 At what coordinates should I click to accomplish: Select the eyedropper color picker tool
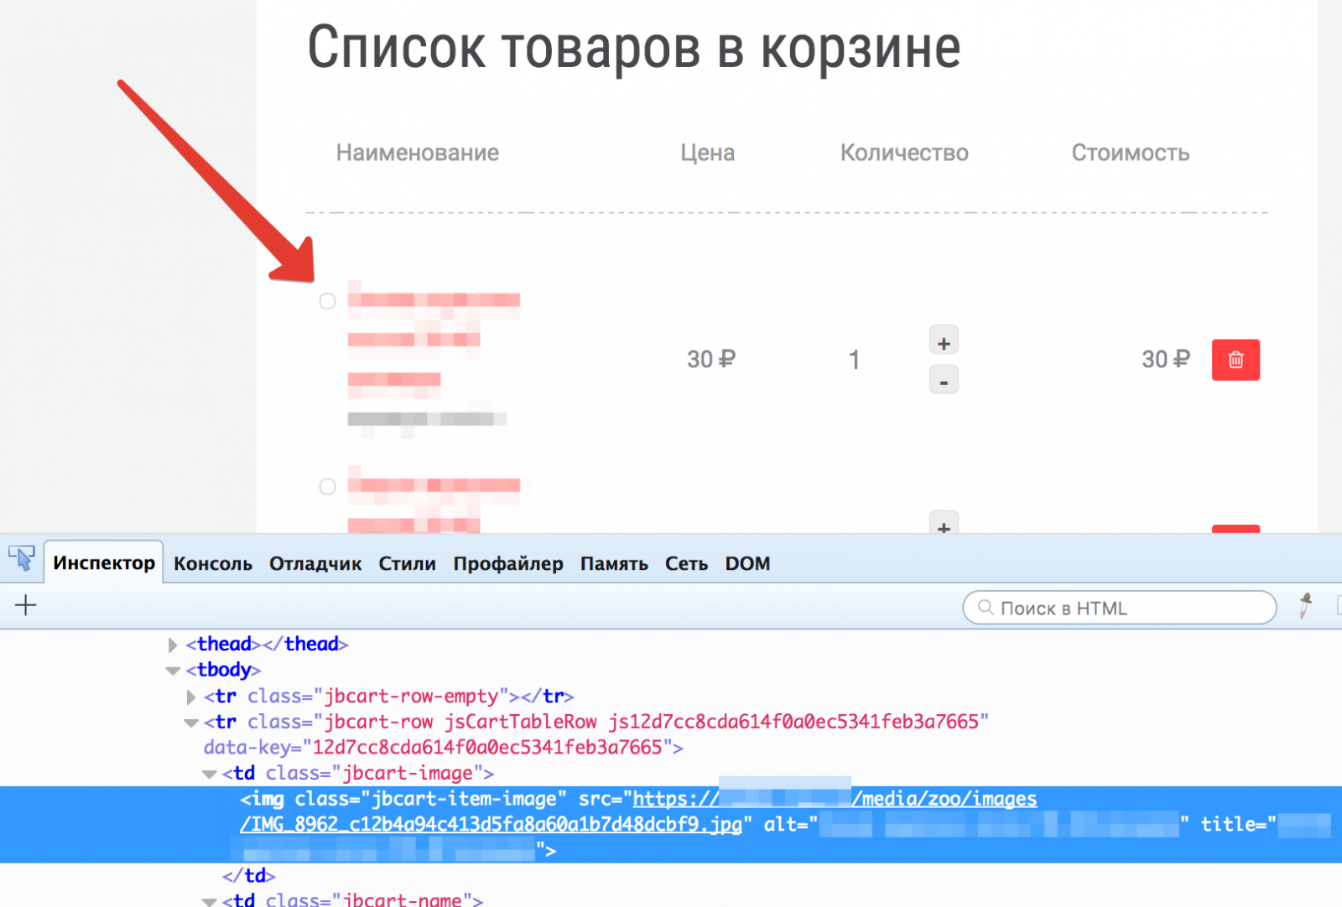pyautogui.click(x=1305, y=605)
